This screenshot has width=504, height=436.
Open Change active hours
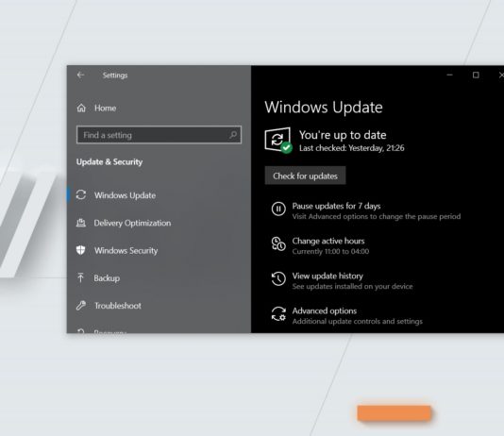[x=328, y=241]
